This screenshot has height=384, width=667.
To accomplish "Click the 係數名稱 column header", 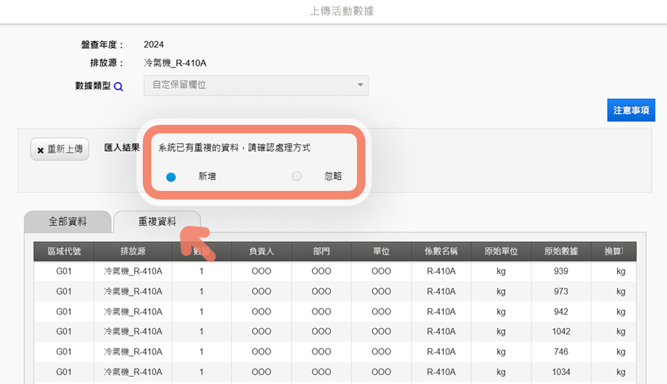I will (441, 252).
